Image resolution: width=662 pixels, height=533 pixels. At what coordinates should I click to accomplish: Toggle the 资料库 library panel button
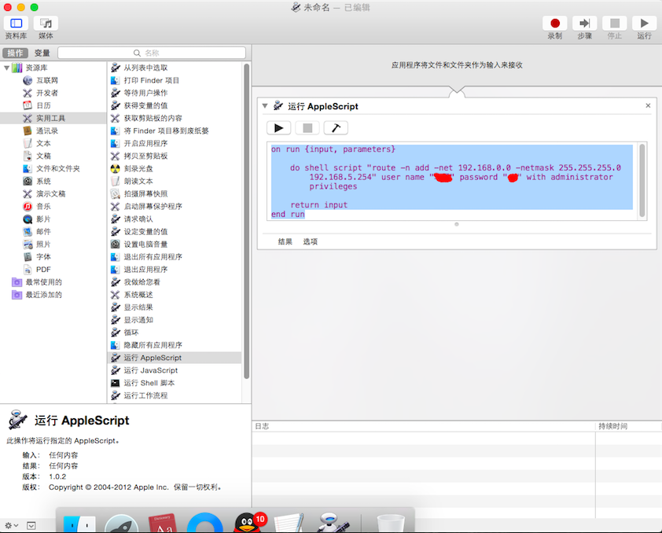click(16, 24)
